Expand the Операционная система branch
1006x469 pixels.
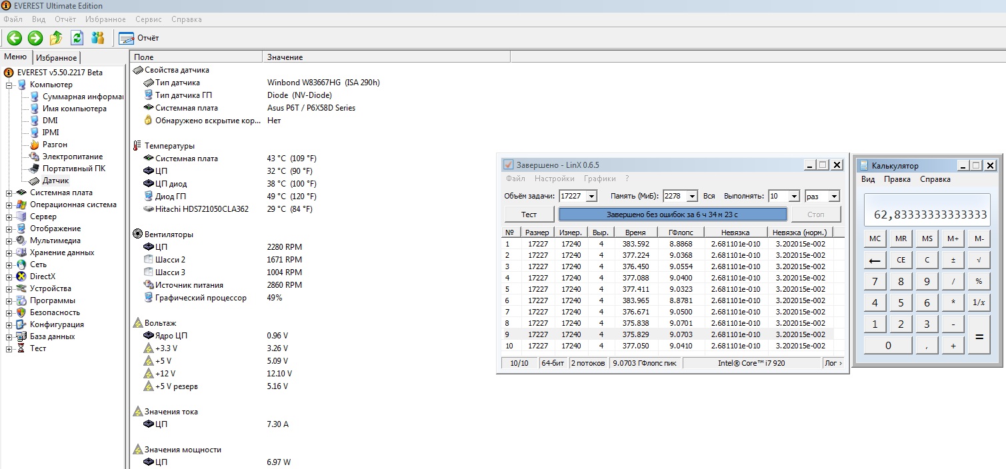[9, 205]
